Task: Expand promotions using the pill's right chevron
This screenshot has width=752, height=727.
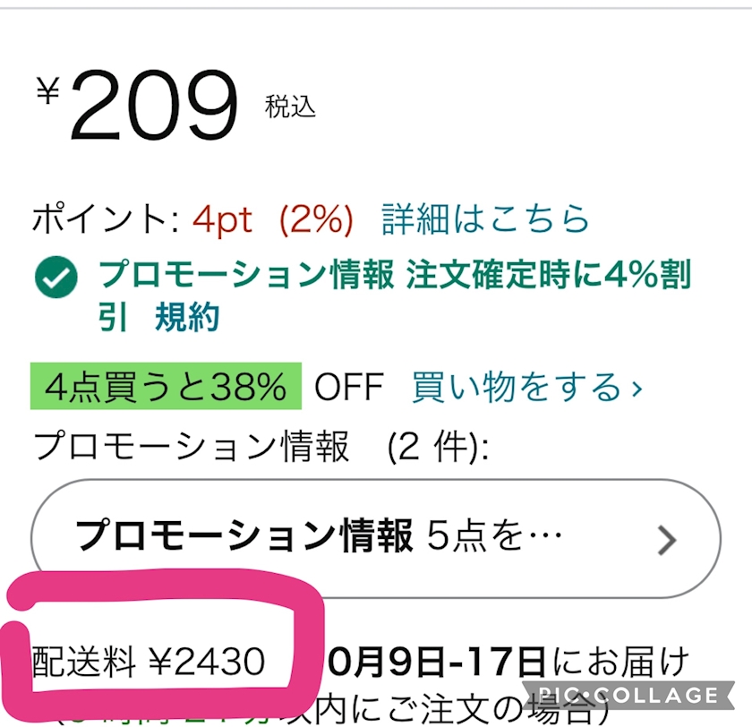Action: [x=667, y=539]
